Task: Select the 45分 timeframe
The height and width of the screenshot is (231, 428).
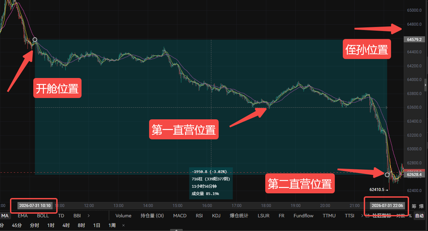Action: (16, 225)
